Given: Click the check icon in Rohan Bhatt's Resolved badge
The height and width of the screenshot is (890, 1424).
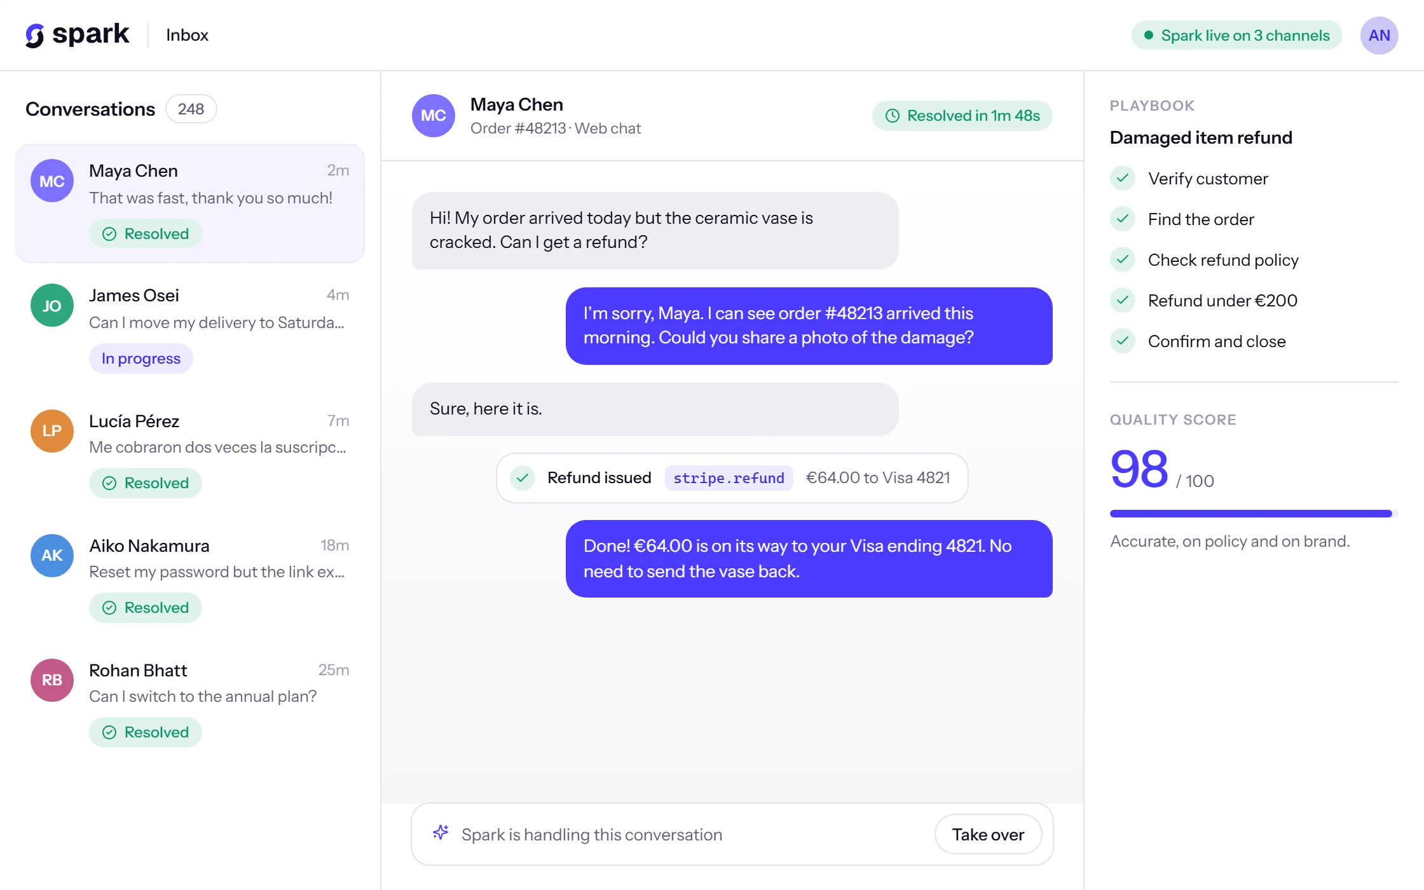Looking at the screenshot, I should click(x=109, y=732).
